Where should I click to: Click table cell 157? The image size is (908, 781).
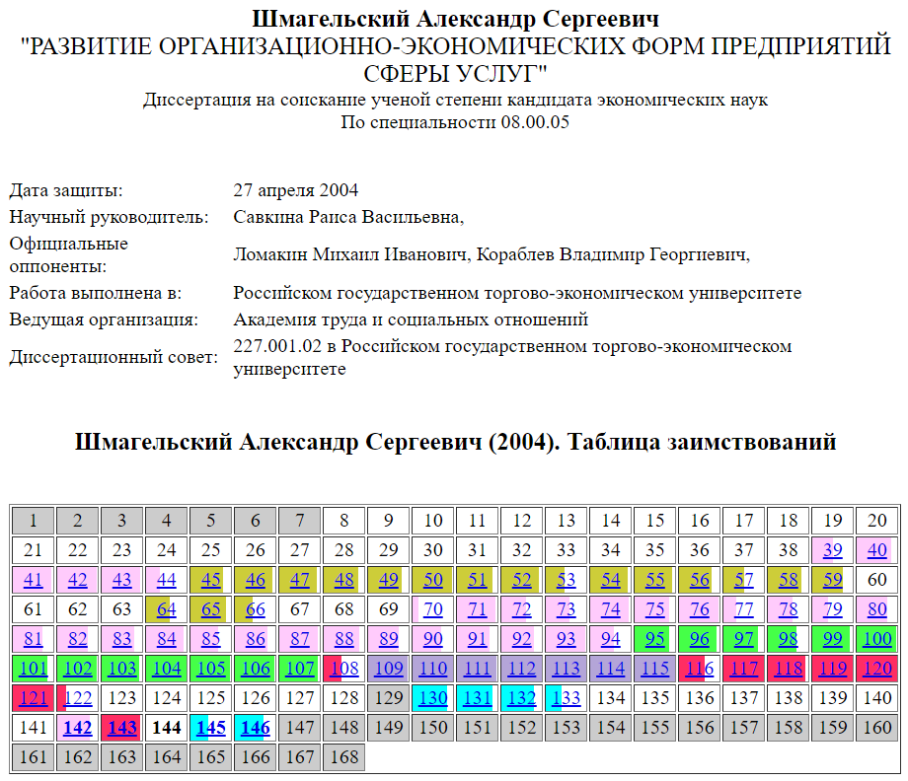click(743, 727)
